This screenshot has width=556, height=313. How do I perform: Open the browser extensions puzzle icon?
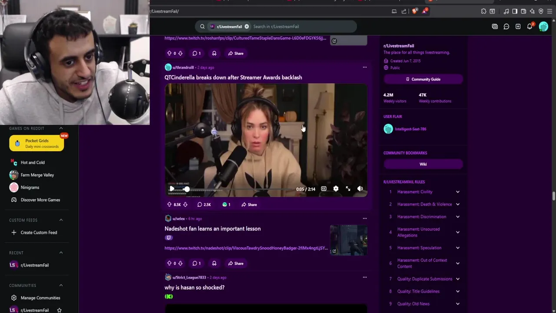tap(483, 11)
